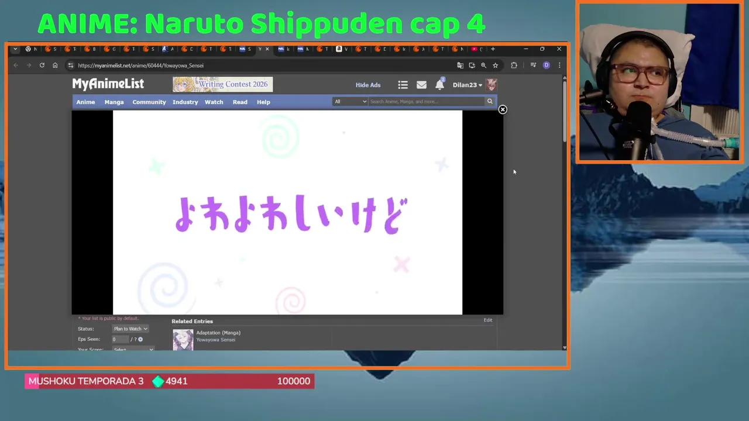Expand the Dilan23 user dropdown
This screenshot has height=421, width=749.
[x=467, y=85]
